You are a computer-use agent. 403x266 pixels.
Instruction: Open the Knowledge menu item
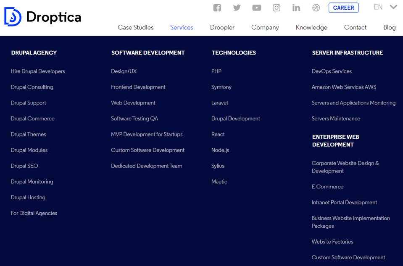coord(311,27)
